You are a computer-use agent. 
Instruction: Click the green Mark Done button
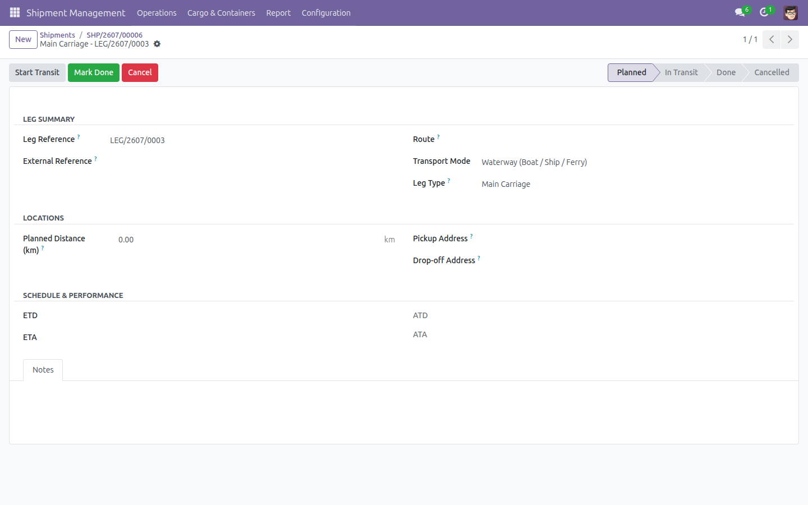94,72
